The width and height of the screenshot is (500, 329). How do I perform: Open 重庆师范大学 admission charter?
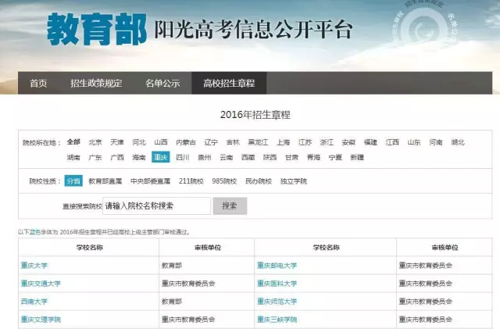click(x=277, y=301)
